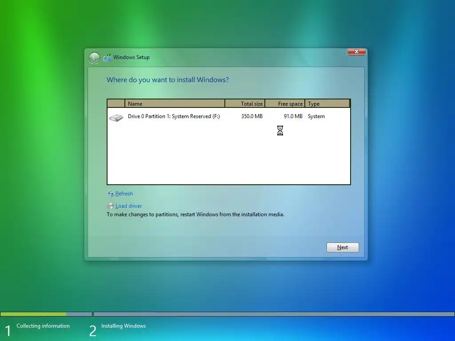This screenshot has width=455, height=341.
Task: Click the Total size column header
Action: click(245, 103)
